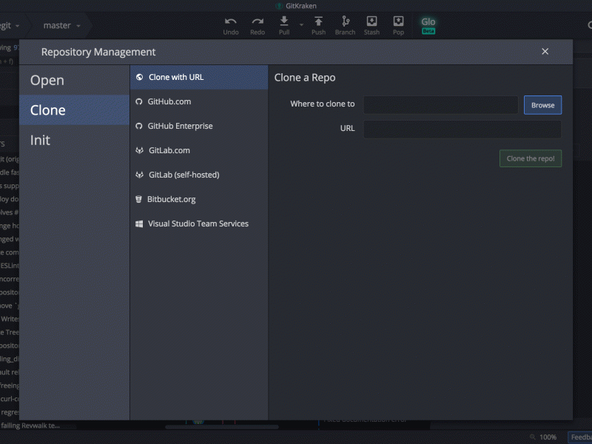Choose GitLab (self-hosted) clone source
Screen dimensions: 592x444
click(199, 175)
